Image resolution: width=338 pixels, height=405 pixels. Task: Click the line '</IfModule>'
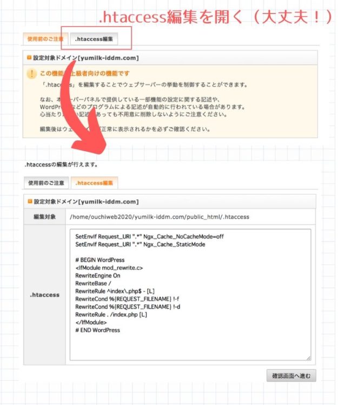(91, 322)
